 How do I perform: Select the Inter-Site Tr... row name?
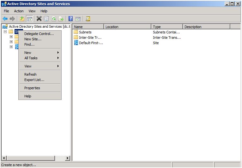pos(90,38)
